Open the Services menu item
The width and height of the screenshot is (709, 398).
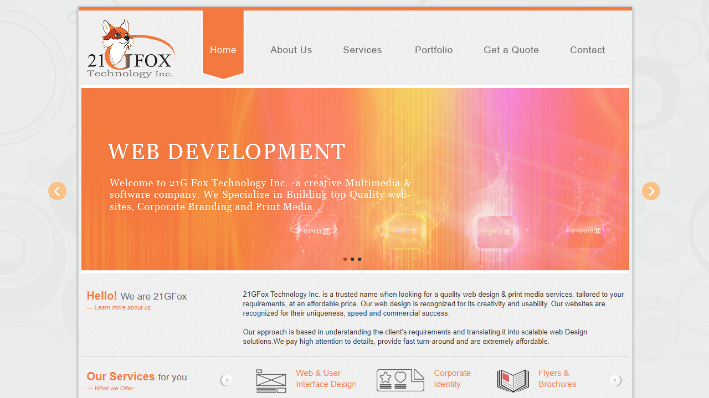[362, 50]
